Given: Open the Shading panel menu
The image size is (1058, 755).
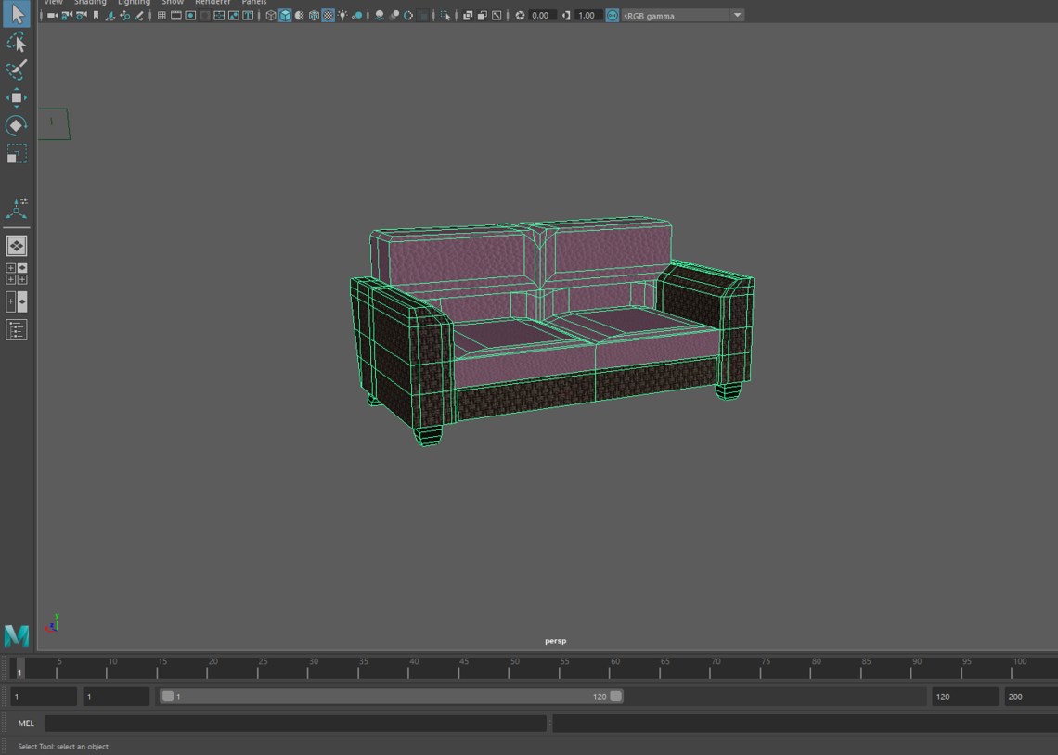Looking at the screenshot, I should pyautogui.click(x=90, y=3).
